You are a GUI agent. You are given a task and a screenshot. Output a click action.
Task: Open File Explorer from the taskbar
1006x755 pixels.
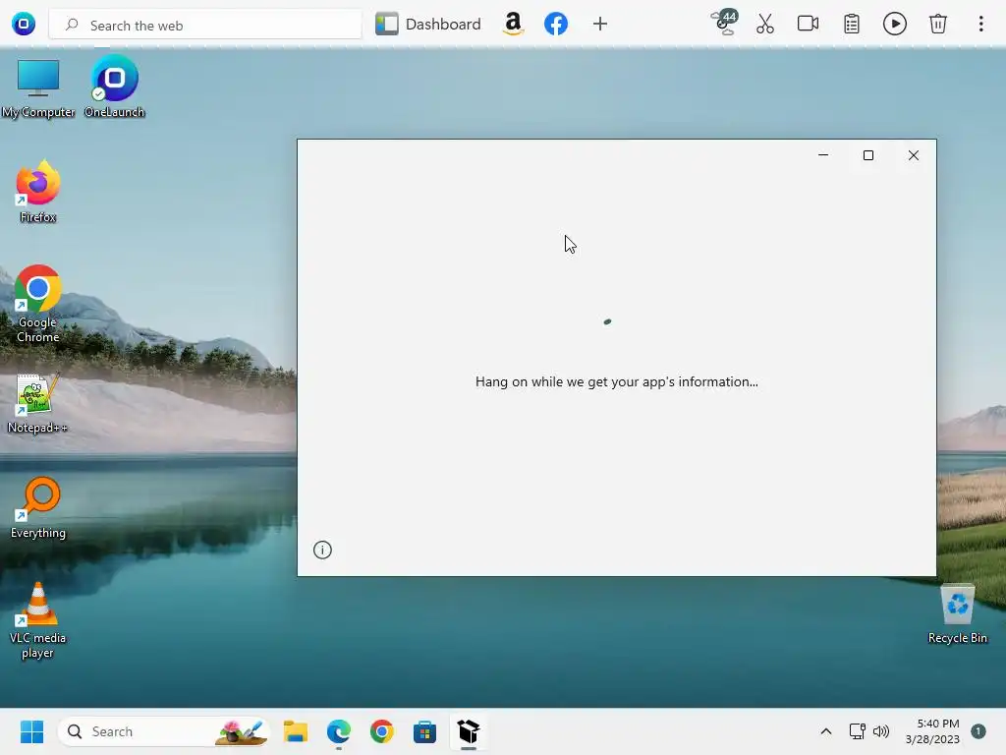coord(295,731)
